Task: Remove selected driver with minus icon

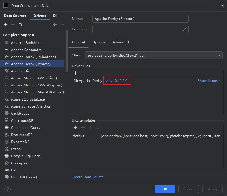Action: [13, 25]
